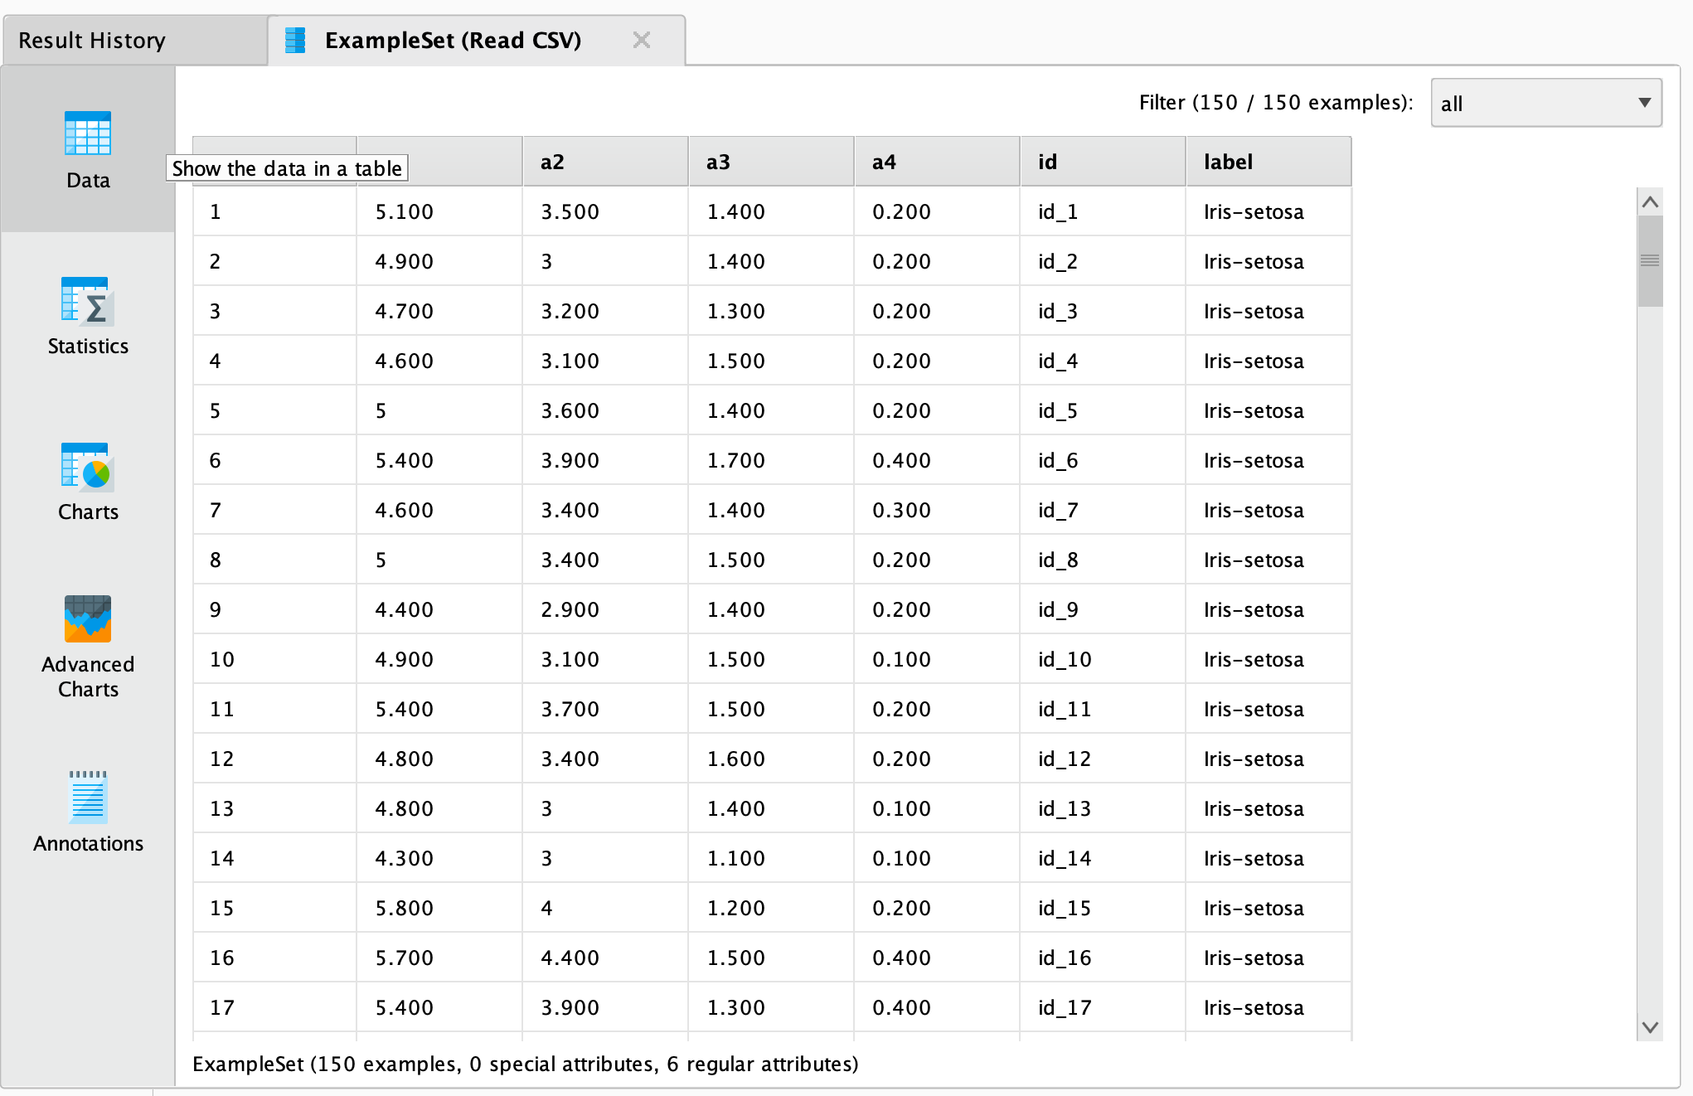Click the scrollbar thumb on the right edge

pyautogui.click(x=1650, y=257)
